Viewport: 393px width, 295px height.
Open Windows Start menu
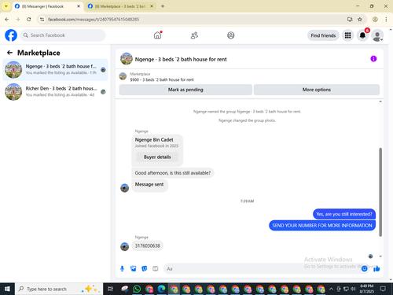coord(7,289)
